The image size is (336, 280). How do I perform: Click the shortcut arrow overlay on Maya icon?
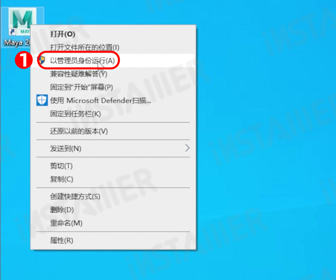pos(13,32)
